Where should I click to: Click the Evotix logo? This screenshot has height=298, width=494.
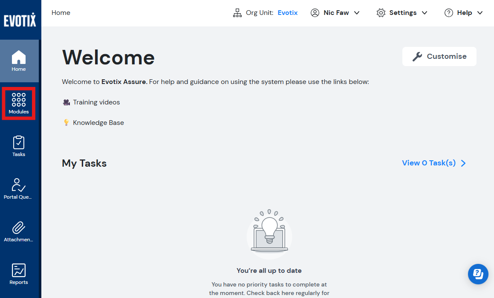(20, 20)
